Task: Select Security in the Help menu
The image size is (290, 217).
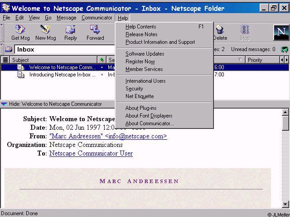Action: point(164,89)
